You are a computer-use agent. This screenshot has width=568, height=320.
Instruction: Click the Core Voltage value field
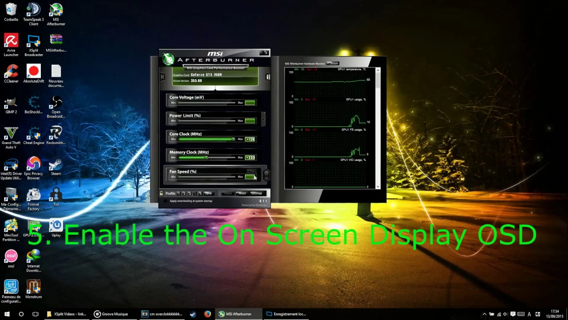point(250,103)
